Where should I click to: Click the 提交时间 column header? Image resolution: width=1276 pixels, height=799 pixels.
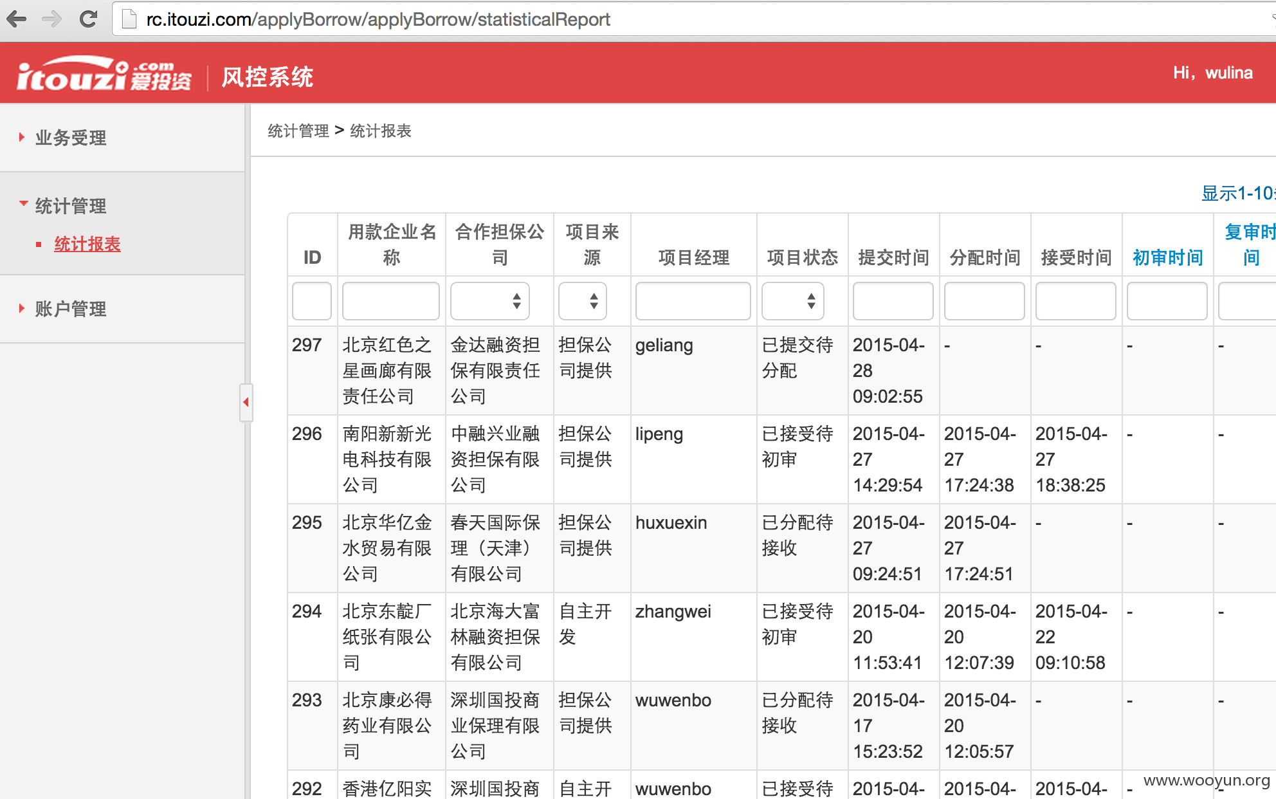click(894, 258)
